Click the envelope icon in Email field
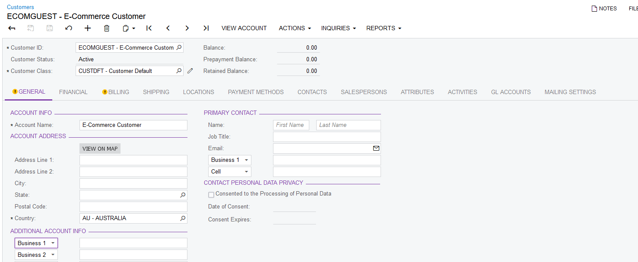The image size is (638, 262). 376,148
